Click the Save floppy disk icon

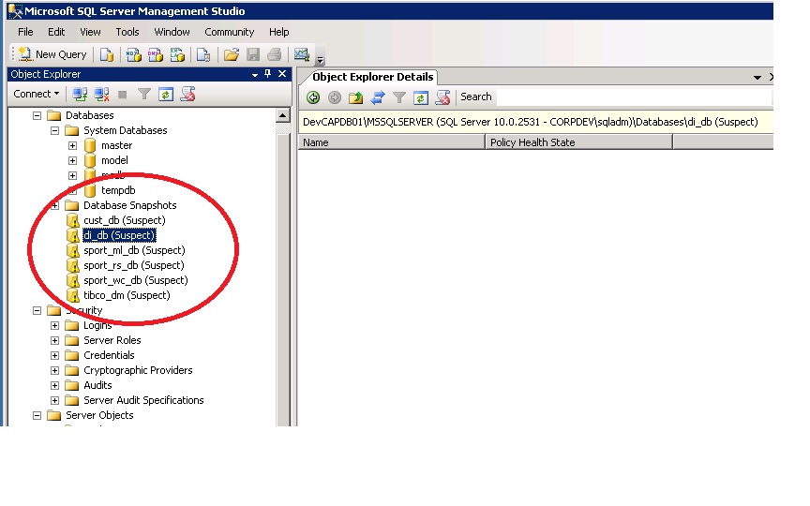click(x=253, y=54)
